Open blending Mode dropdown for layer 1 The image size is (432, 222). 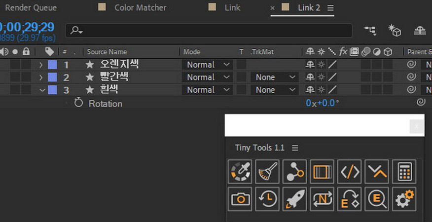pos(208,65)
